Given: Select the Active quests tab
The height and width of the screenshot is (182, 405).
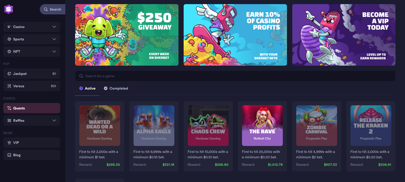Looking at the screenshot, I should (x=87, y=88).
